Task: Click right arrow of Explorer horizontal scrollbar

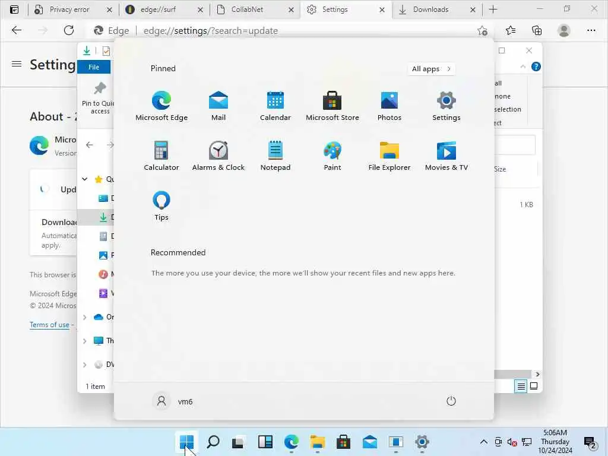Action: click(x=537, y=374)
